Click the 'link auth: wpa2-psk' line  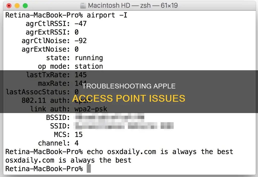pyautogui.click(x=69, y=109)
